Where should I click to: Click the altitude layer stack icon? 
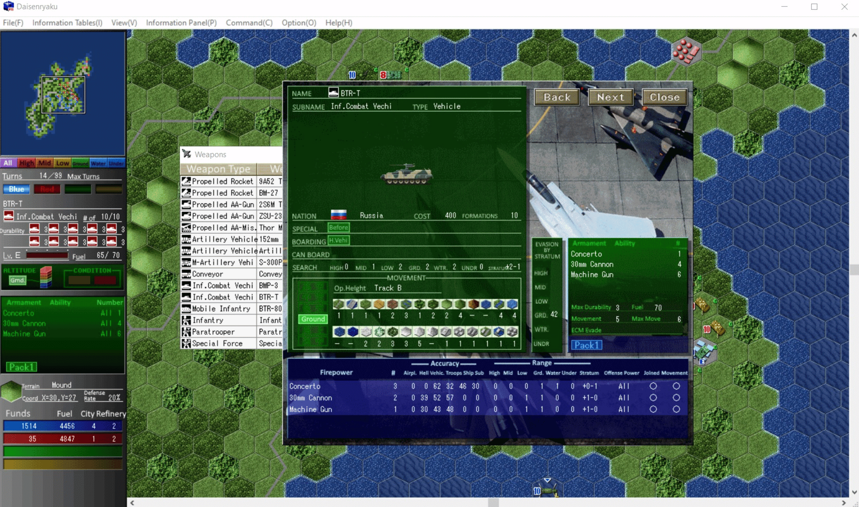pyautogui.click(x=46, y=277)
